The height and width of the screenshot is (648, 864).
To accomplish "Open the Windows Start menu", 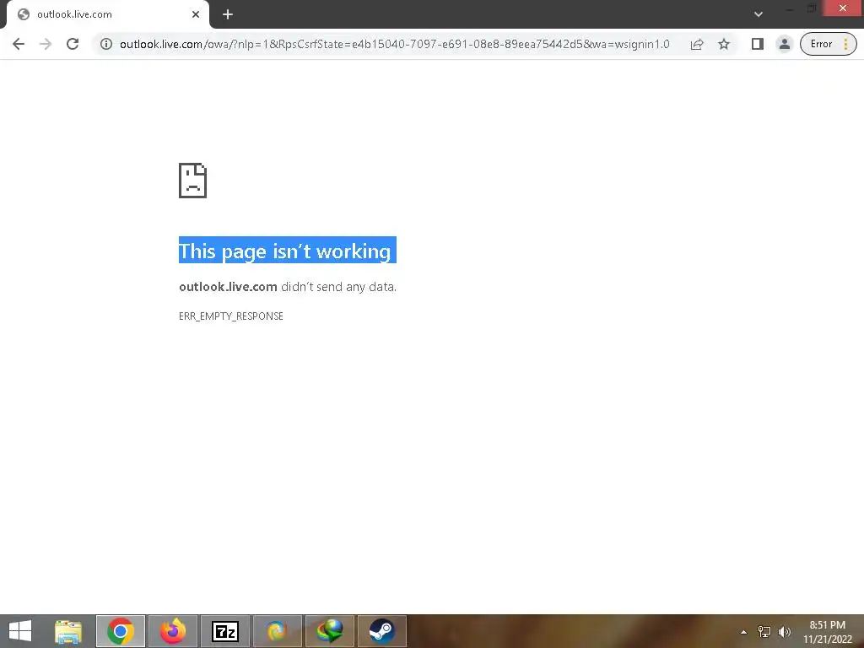I will click(20, 631).
